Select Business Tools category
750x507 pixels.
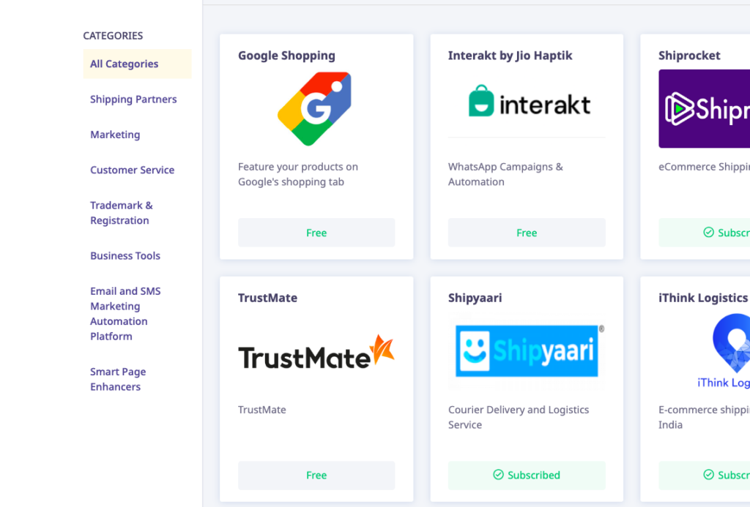point(125,256)
